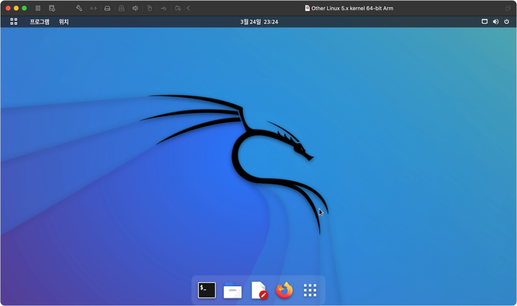Open VM settings wrench icon

(79, 8)
